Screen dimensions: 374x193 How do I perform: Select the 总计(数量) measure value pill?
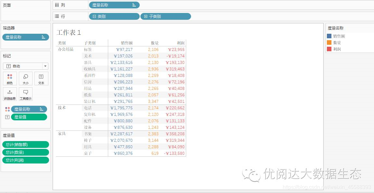coord(26,152)
